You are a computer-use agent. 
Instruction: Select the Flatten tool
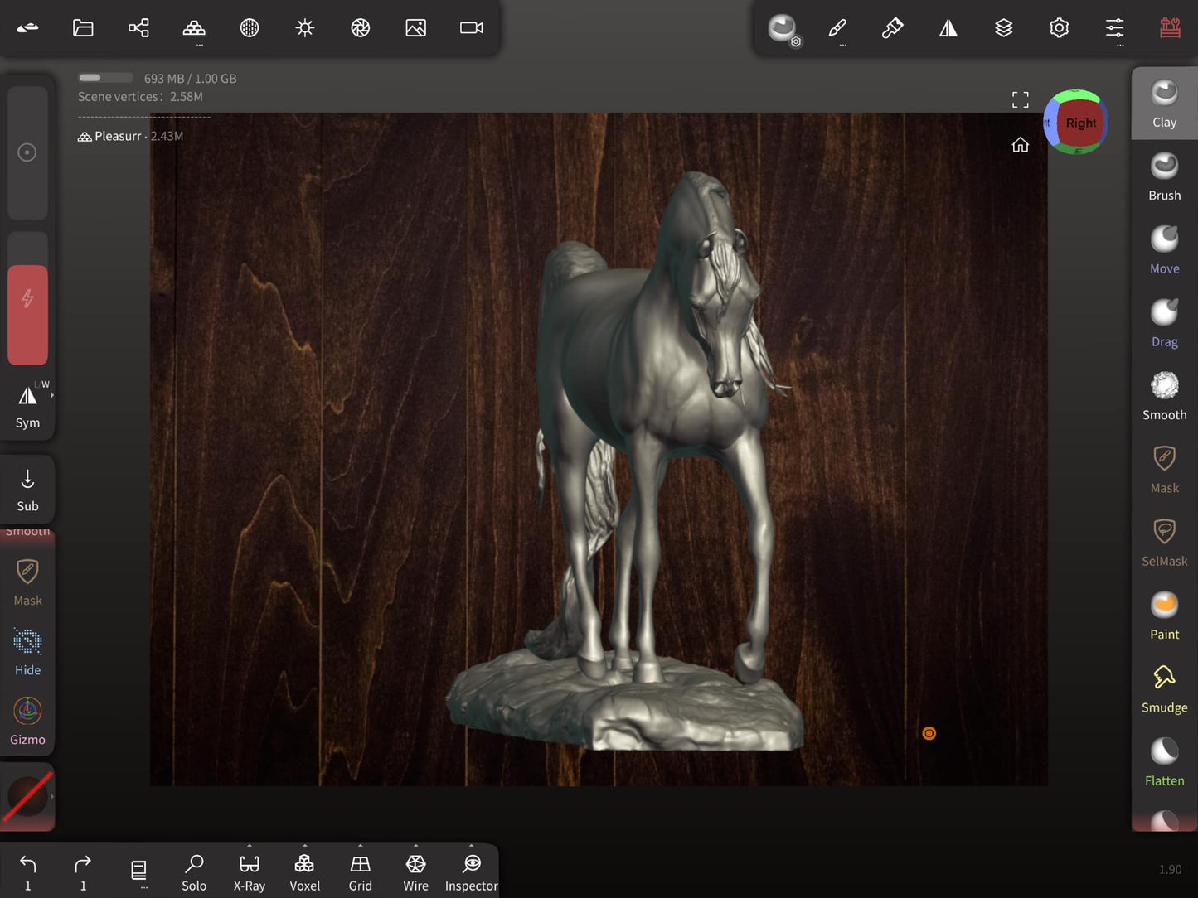tap(1164, 762)
